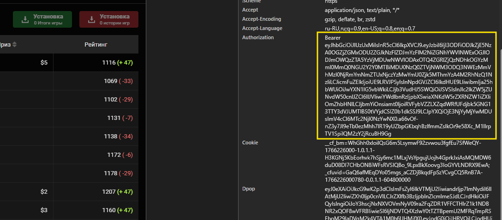Click the Dpop header name
This screenshot has width=502, height=220.
pos(248,189)
